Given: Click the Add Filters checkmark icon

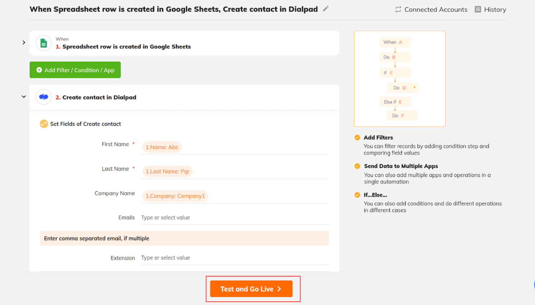Looking at the screenshot, I should [x=357, y=137].
